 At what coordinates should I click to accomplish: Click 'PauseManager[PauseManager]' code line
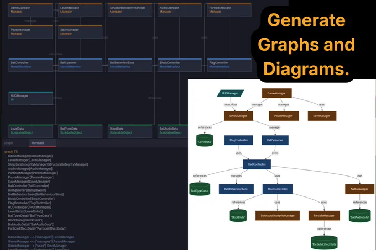coord(30,177)
